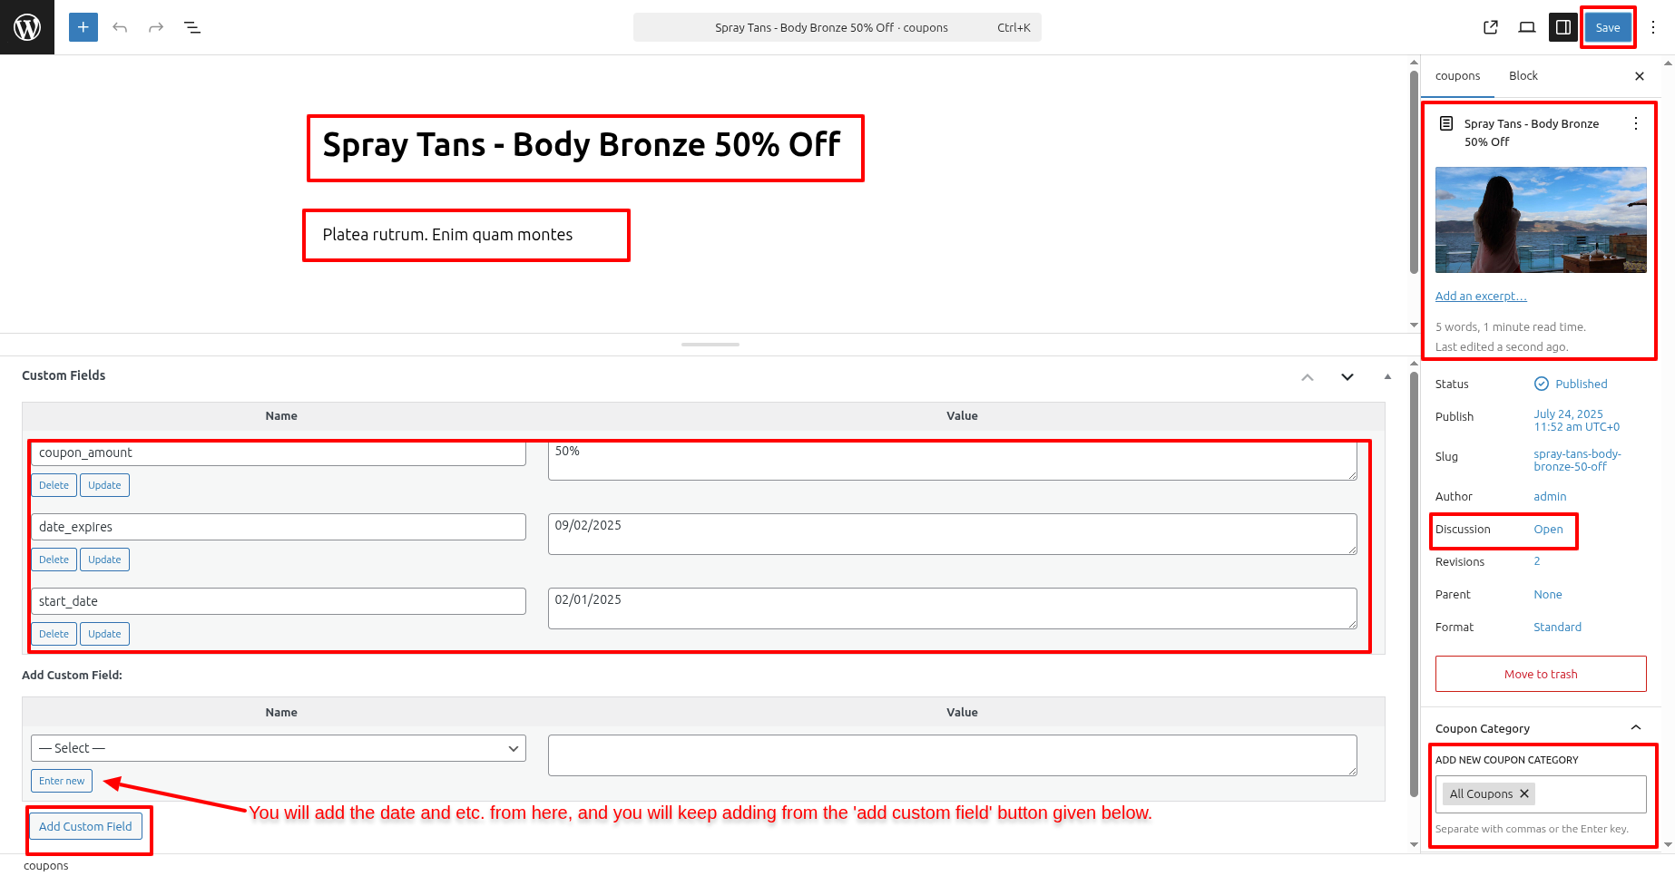Open the top bar Options three-dot menu

[x=1653, y=27]
